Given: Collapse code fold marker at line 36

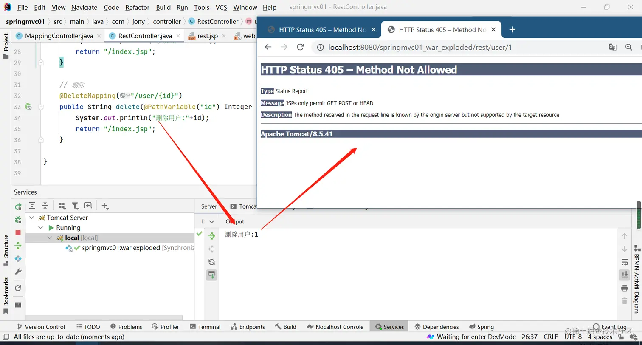Looking at the screenshot, I should (41, 140).
